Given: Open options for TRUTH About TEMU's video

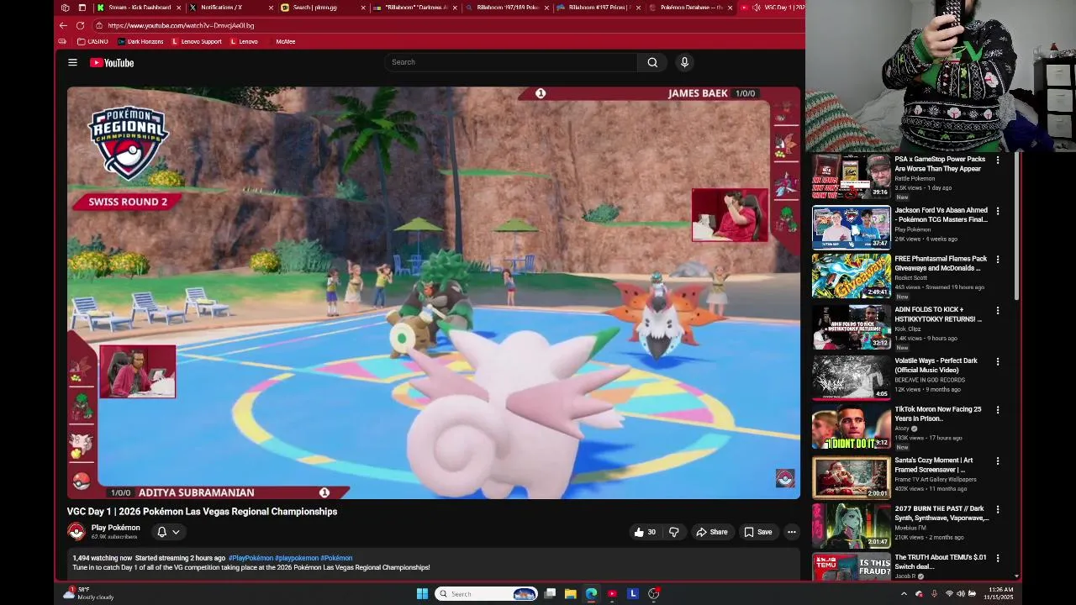Looking at the screenshot, I should point(998,558).
